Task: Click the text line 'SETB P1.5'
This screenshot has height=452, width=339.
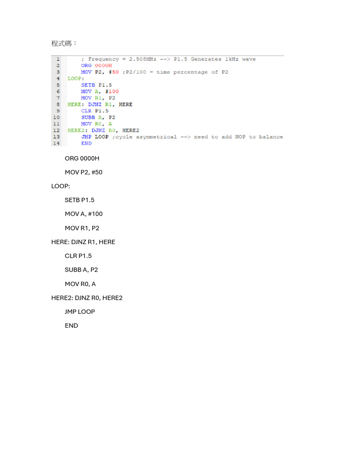Action: point(79,200)
